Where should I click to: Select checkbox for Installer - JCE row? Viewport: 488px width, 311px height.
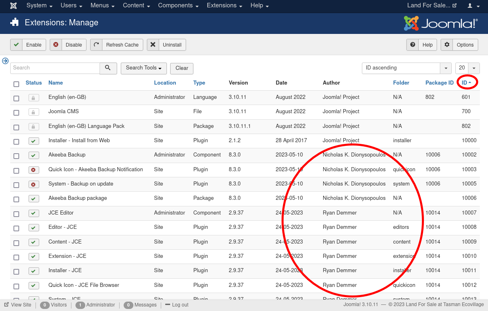[16, 272]
